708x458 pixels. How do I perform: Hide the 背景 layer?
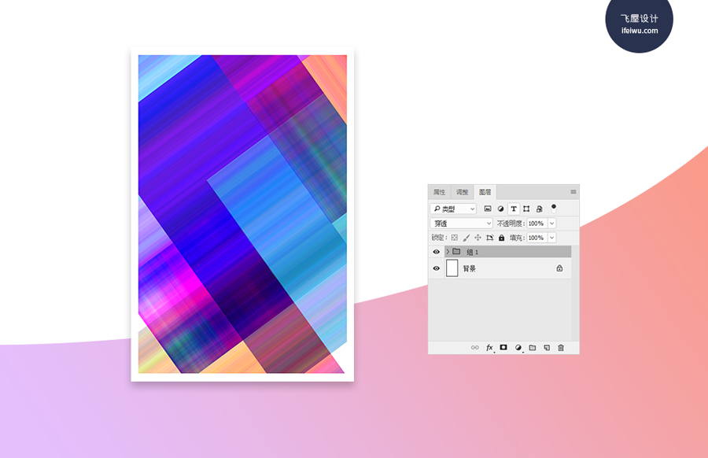(x=436, y=268)
